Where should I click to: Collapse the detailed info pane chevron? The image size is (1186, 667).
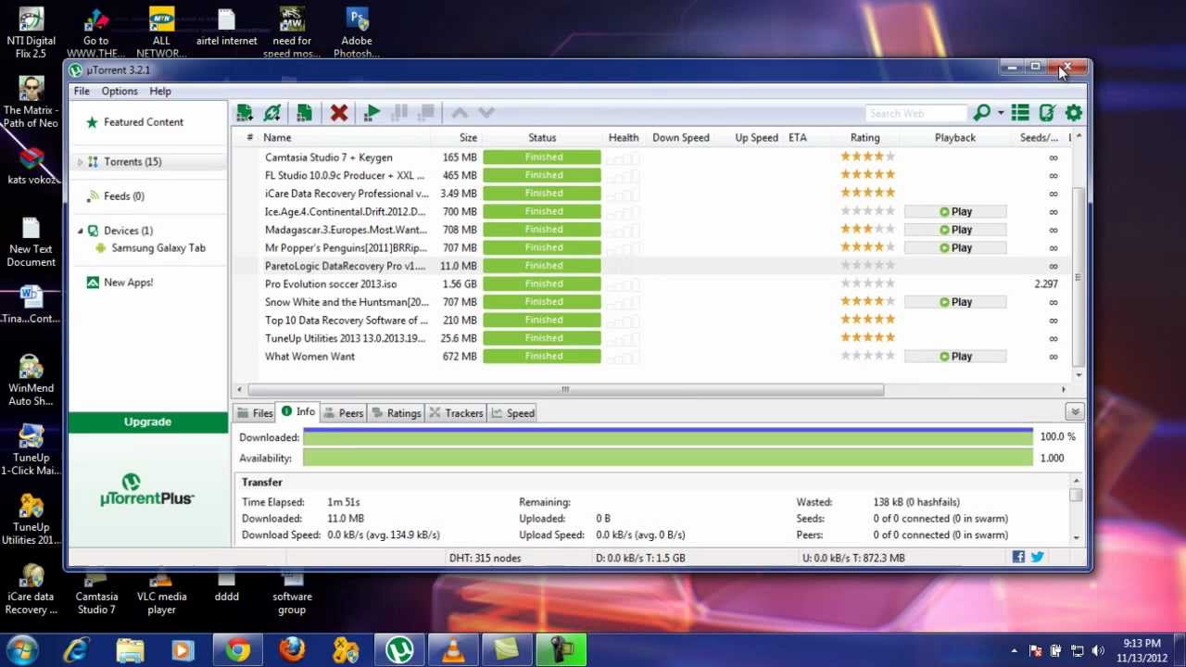pyautogui.click(x=1075, y=412)
